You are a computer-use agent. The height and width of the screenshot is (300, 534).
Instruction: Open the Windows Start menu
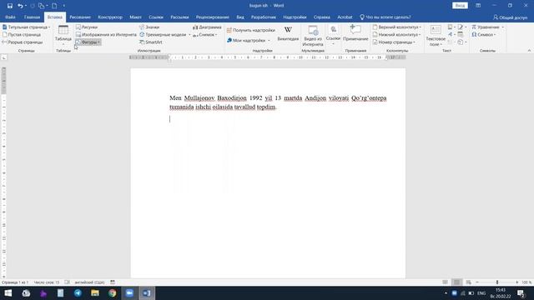coord(8,292)
